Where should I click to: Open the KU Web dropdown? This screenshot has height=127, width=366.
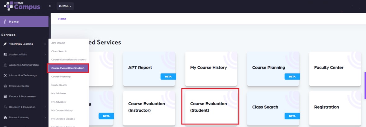65,6
